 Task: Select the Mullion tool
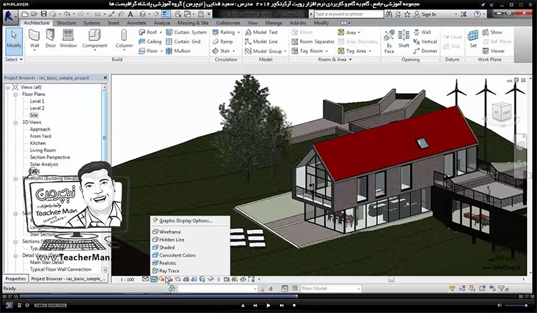178,51
